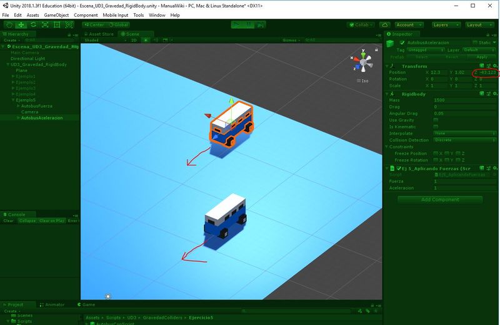The image size is (500, 325).
Task: Open the Account dropdown
Action: [409, 25]
